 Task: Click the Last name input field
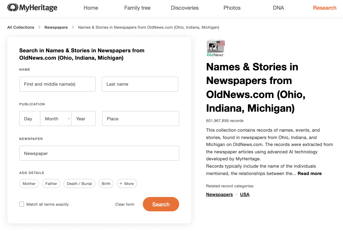click(140, 84)
